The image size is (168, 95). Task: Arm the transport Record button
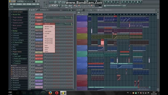coord(59,6)
